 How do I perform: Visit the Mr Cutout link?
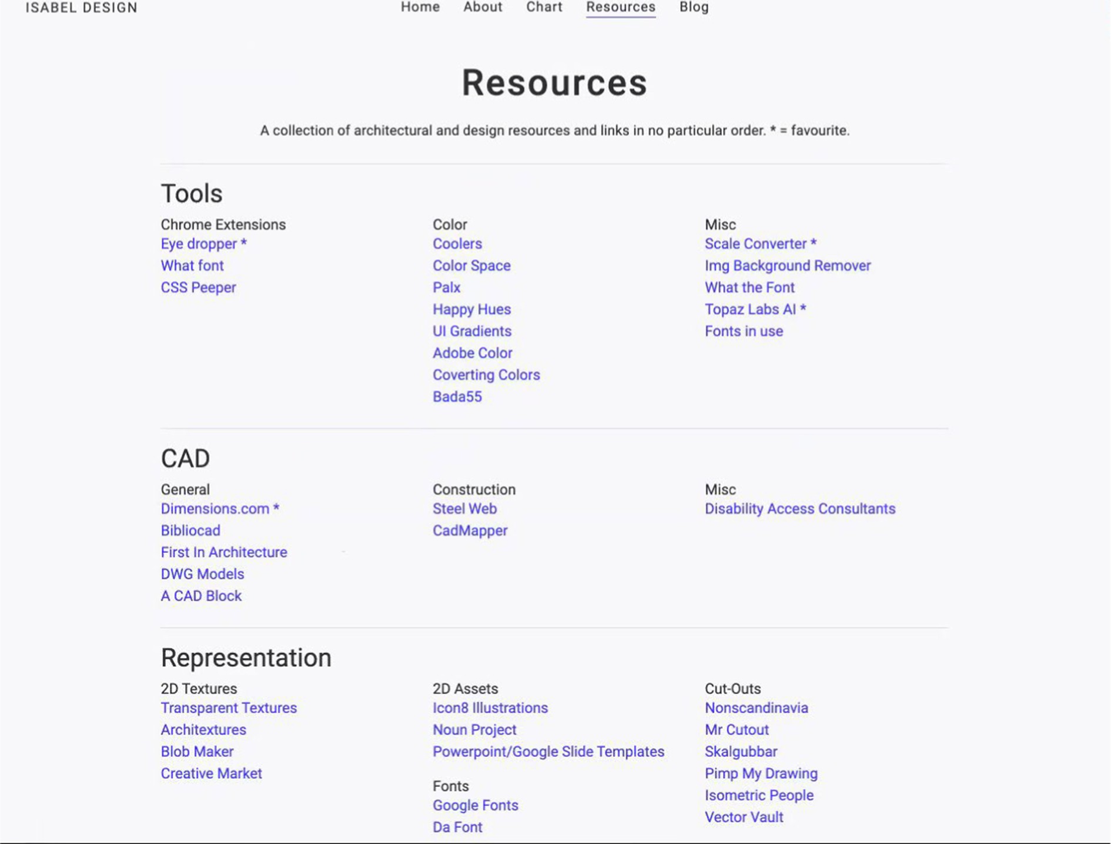tap(736, 729)
